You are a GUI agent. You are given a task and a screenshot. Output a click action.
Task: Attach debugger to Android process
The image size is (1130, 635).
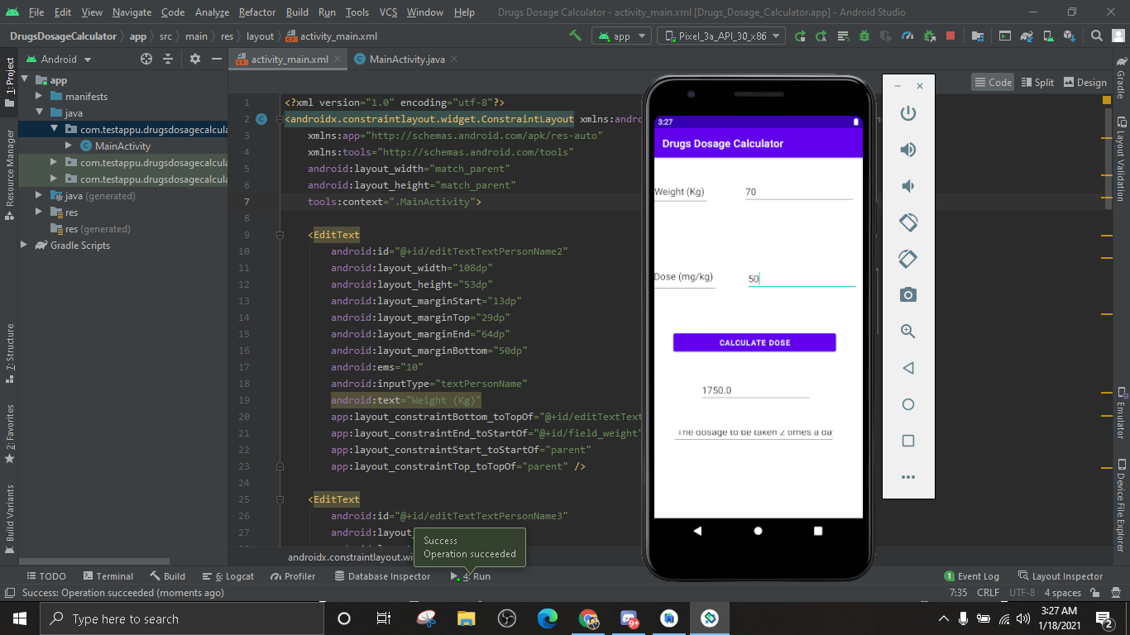tap(929, 36)
